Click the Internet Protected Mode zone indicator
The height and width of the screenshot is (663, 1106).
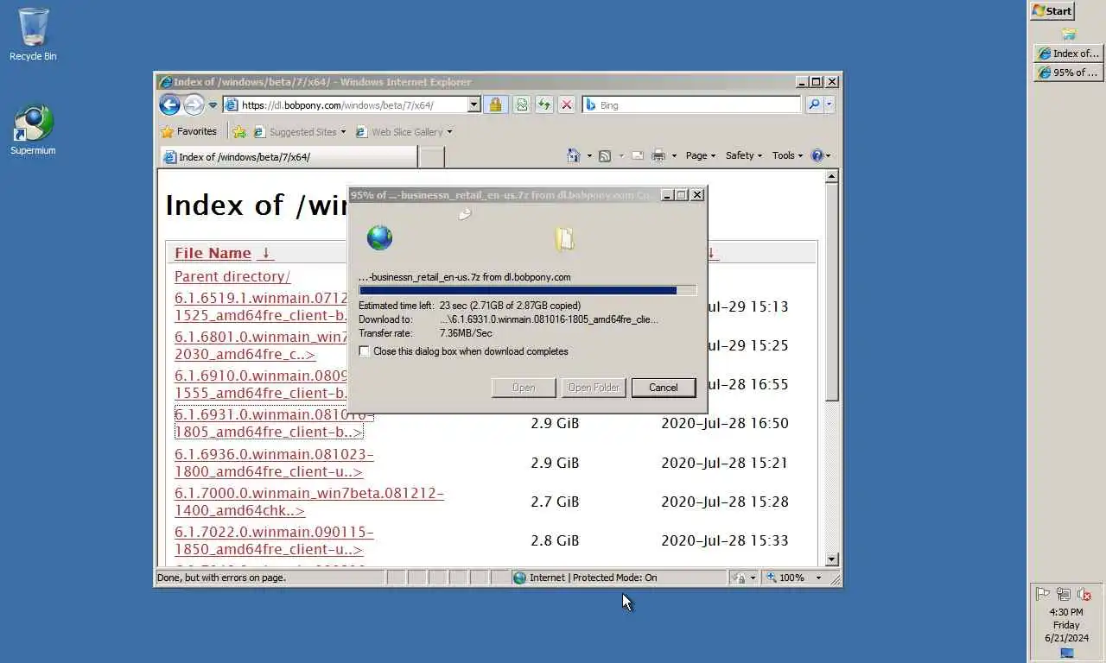[x=619, y=578]
